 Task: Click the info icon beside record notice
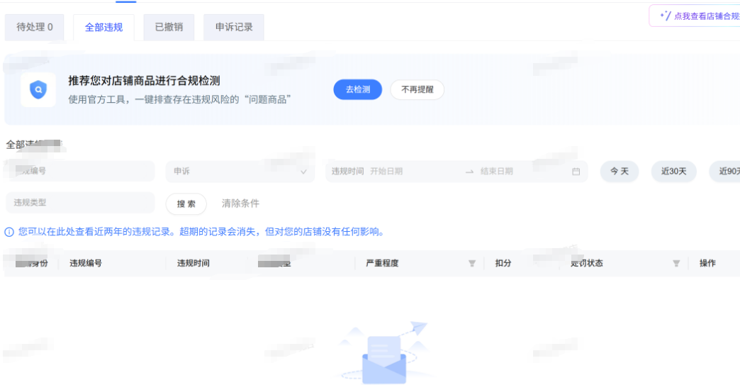pos(9,232)
